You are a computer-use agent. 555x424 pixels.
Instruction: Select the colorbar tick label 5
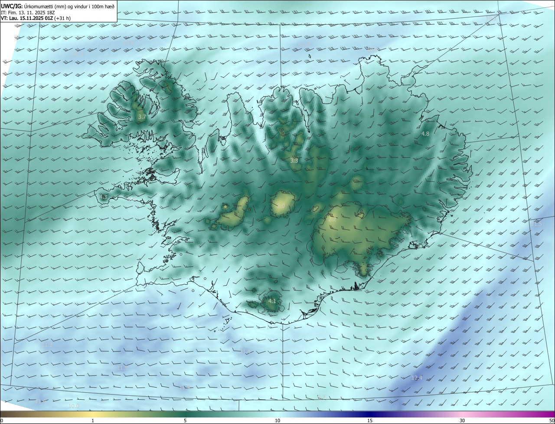pyautogui.click(x=185, y=421)
